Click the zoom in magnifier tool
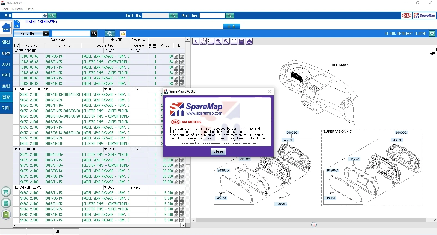The width and height of the screenshot is (437, 235). pyautogui.click(x=218, y=41)
